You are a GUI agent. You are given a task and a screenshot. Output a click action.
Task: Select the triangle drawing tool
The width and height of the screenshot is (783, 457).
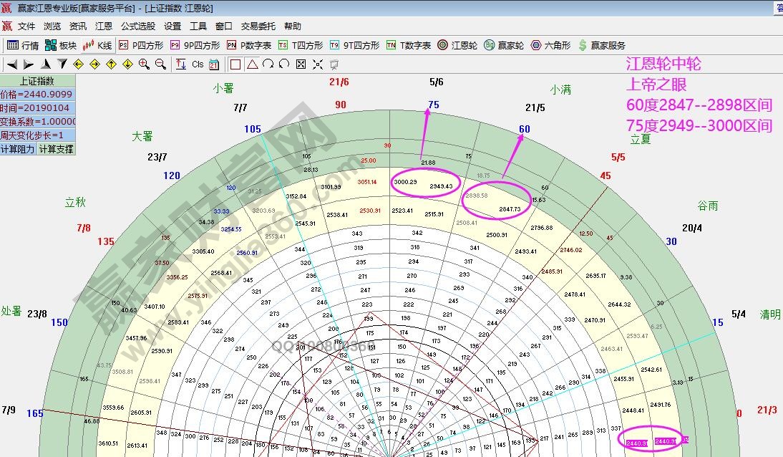(252, 64)
